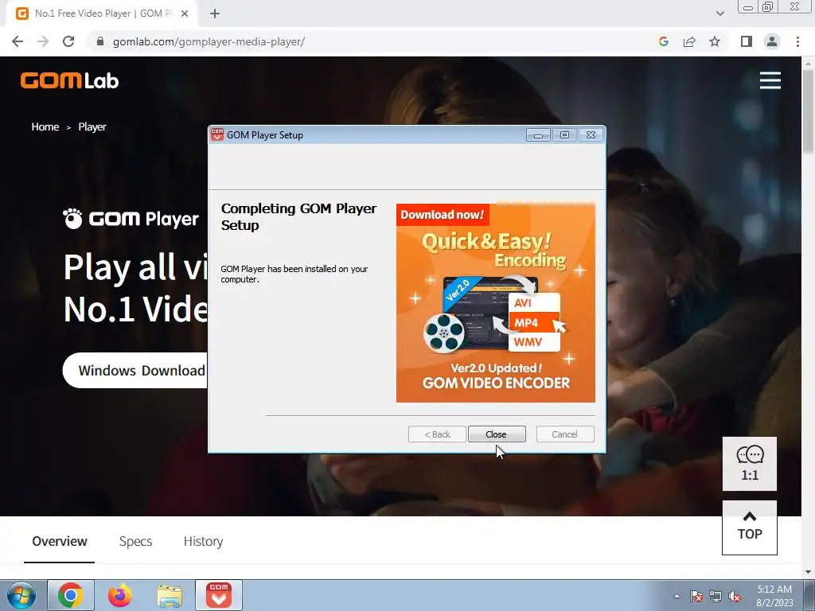Image resolution: width=815 pixels, height=611 pixels.
Task: Click the muted volume tray icon
Action: 735,596
